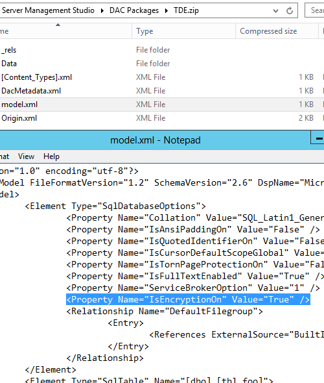This screenshot has width=324, height=383.
Task: Click the SqlDatabaseOptions Element line
Action: [x=115, y=206]
